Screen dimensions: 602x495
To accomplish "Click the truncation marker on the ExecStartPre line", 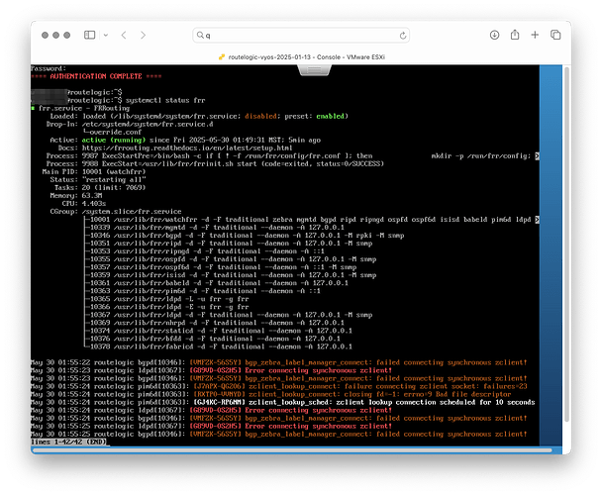I will (537, 155).
